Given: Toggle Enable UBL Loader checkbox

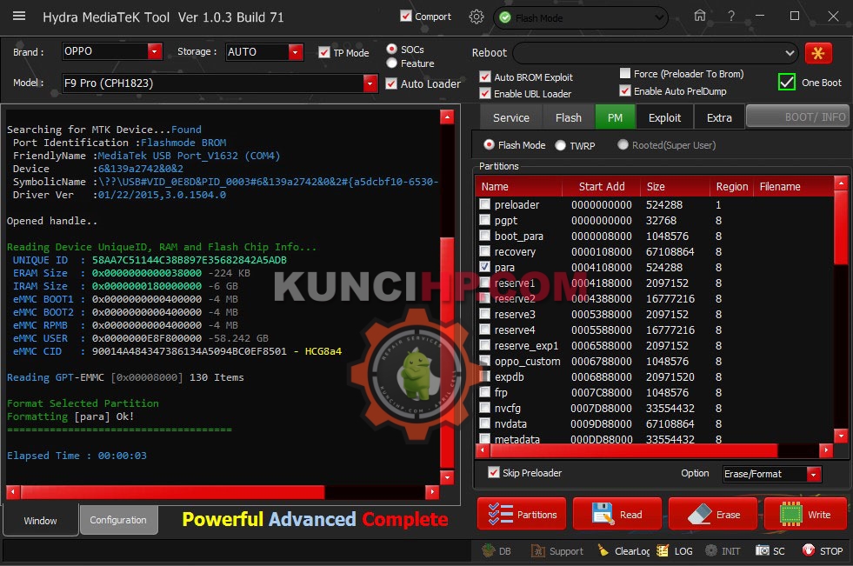Looking at the screenshot, I should 485,93.
